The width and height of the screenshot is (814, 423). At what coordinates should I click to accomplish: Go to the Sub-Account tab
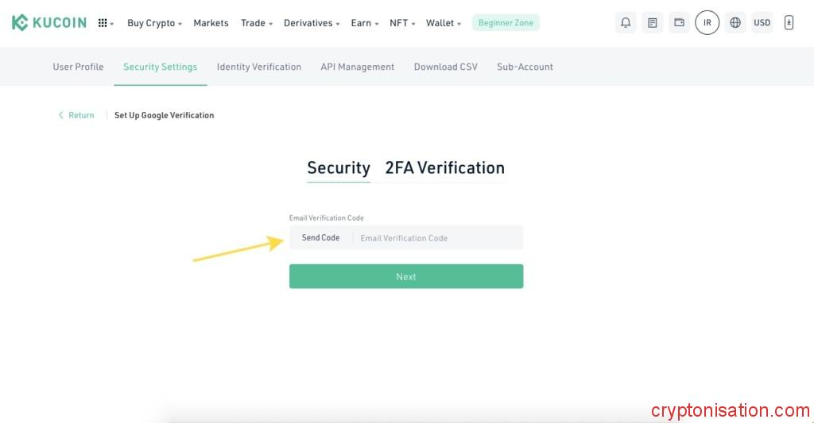tap(525, 67)
